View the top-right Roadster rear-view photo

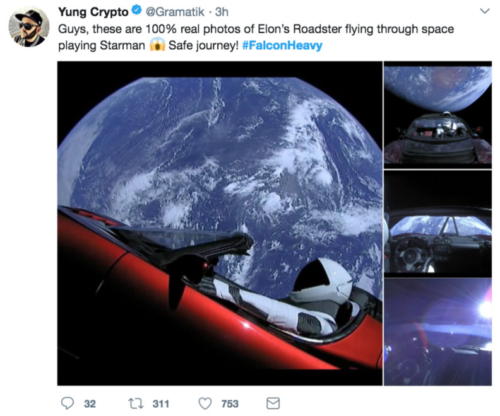click(437, 113)
